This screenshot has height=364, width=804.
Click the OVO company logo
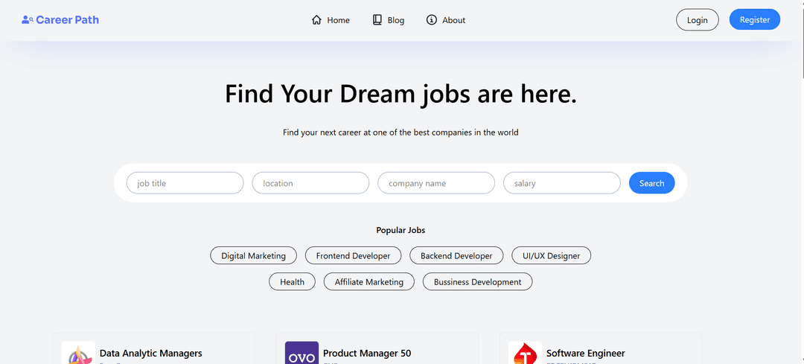pos(301,354)
